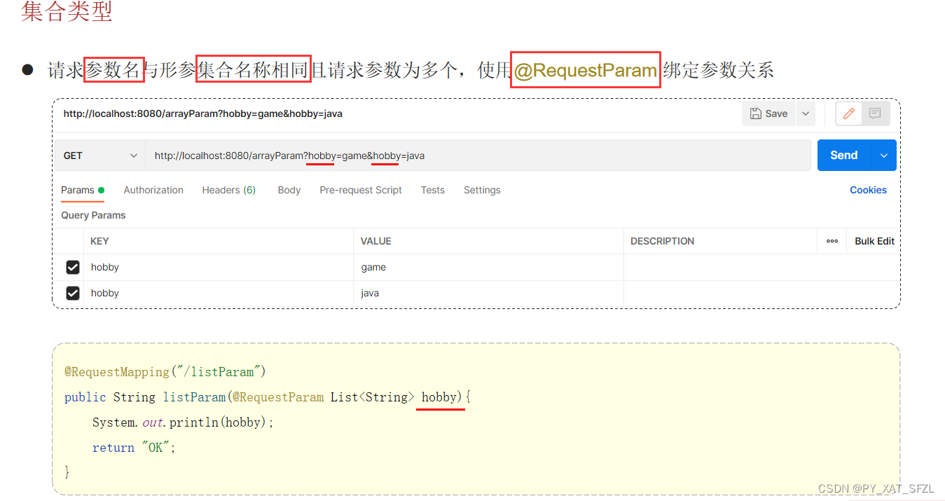This screenshot has width=945, height=501.
Task: Click the Cookies link
Action: [x=868, y=190]
